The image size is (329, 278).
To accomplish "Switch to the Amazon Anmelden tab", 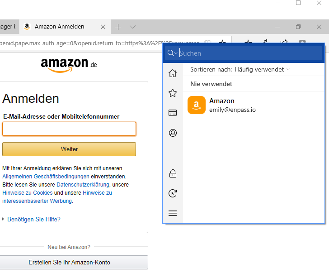I will (59, 27).
